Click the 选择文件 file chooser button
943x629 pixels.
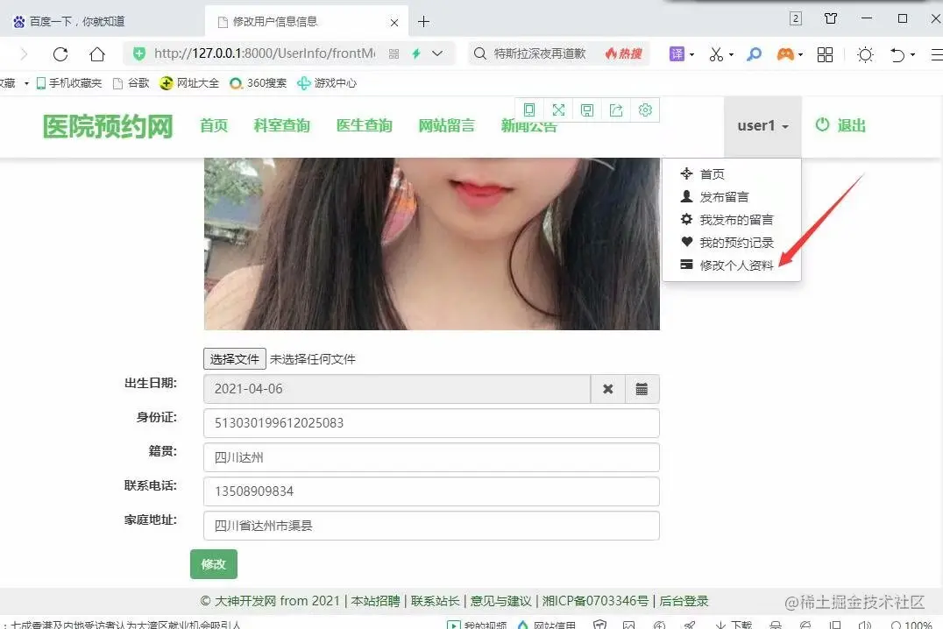235,359
